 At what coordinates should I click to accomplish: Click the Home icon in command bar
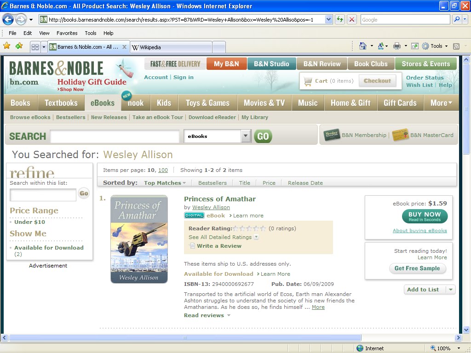(363, 46)
